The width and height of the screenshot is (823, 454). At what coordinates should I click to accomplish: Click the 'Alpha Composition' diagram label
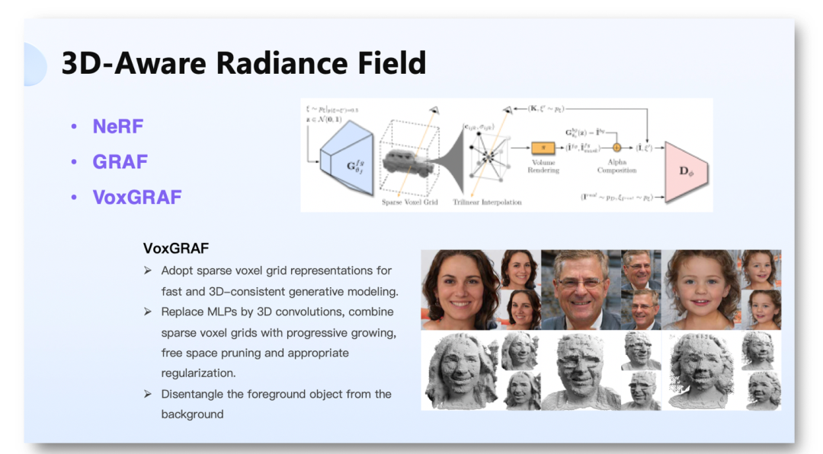coord(616,166)
